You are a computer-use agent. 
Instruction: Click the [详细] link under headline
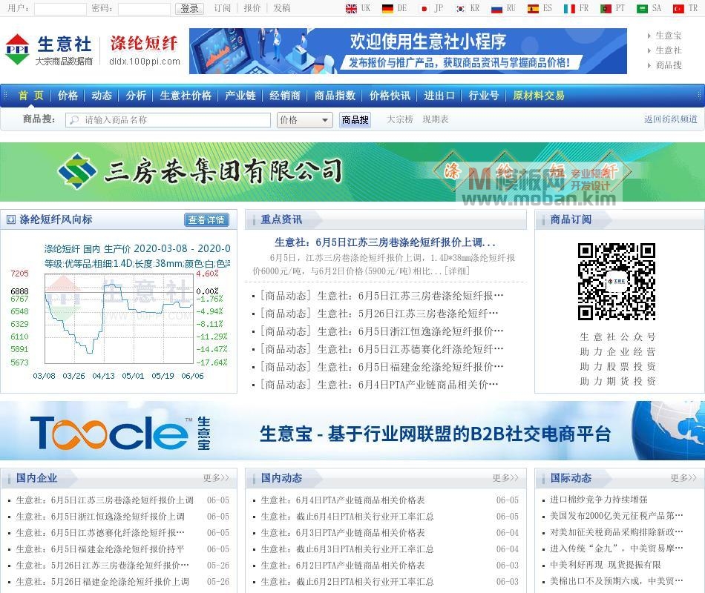[x=457, y=271]
